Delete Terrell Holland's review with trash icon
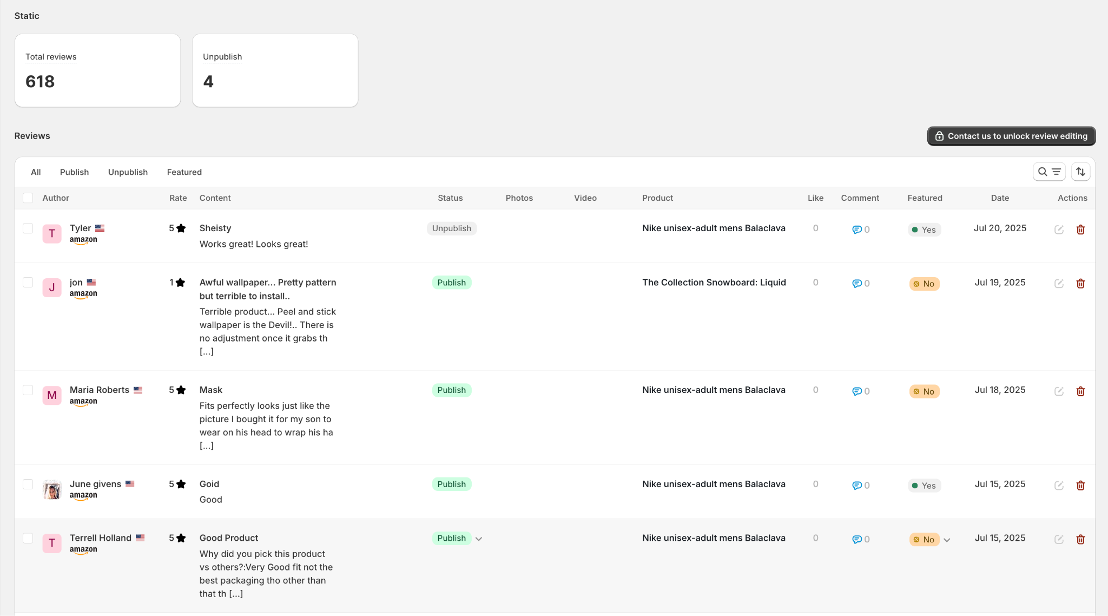 [x=1080, y=539]
